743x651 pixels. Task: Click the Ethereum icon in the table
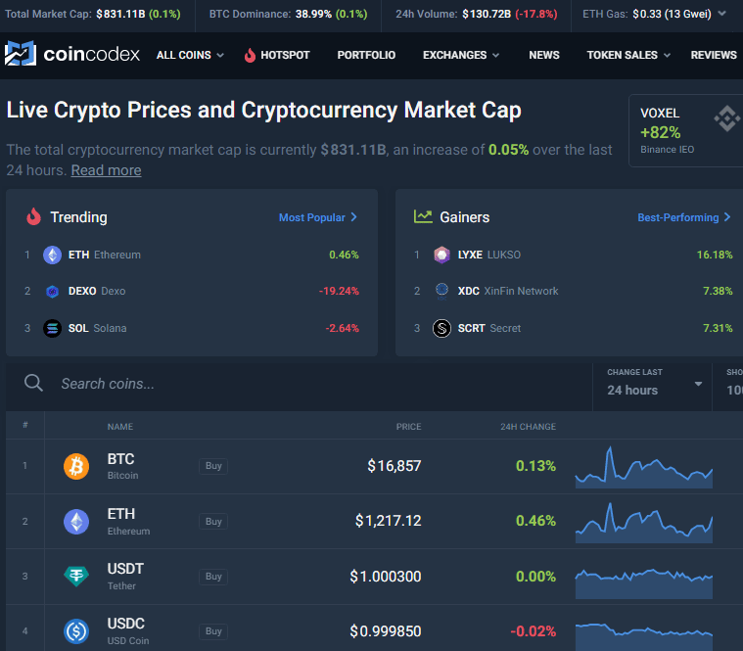click(76, 522)
